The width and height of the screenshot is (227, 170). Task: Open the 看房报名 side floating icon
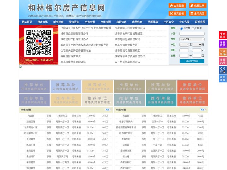[223, 35]
